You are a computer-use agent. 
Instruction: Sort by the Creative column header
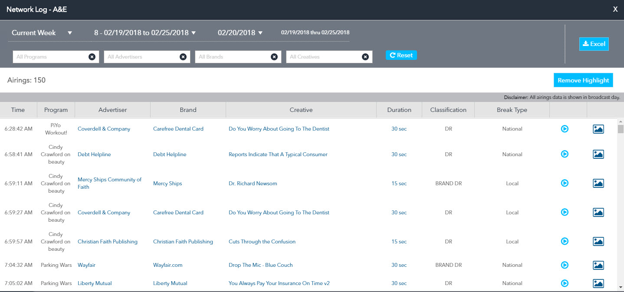(301, 110)
